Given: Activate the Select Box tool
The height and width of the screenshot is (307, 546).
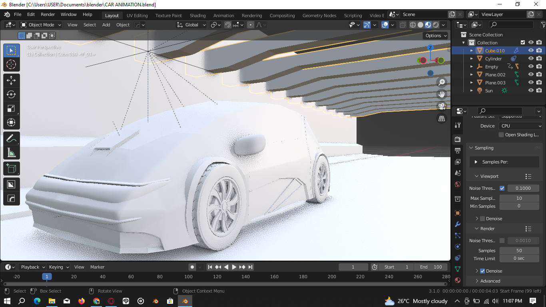Looking at the screenshot, I should click(x=11, y=50).
